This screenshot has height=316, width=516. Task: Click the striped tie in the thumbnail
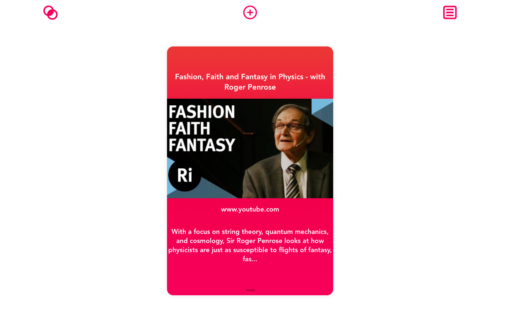[294, 181]
